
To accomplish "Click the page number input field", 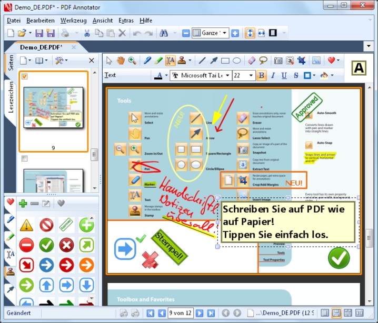I will coord(180,314).
